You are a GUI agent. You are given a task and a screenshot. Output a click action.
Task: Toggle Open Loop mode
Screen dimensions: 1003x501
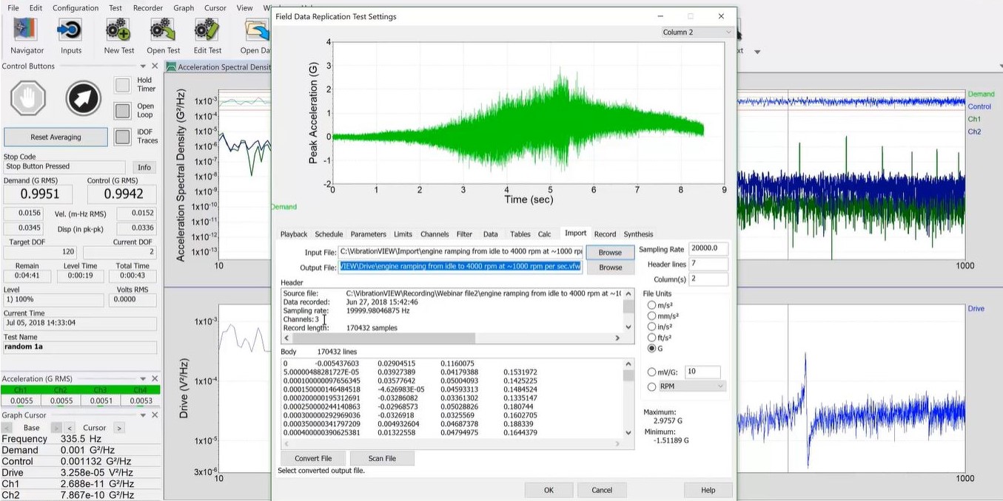[121, 111]
